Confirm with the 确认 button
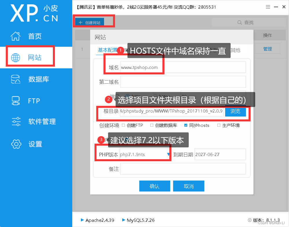Screen dimensions: 289x227 155,186
